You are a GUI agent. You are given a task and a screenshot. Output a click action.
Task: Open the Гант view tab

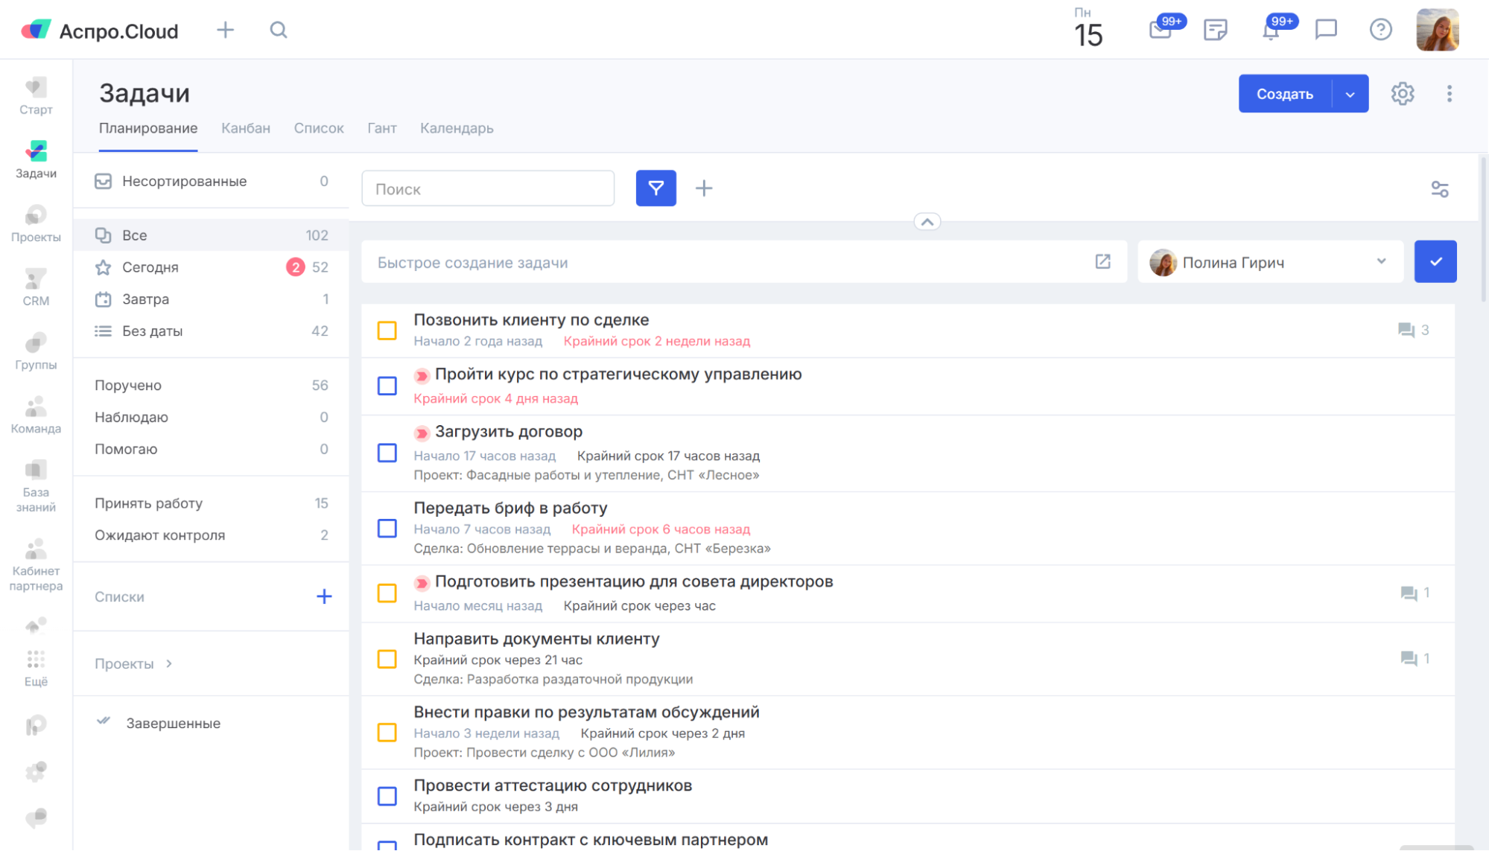point(381,128)
